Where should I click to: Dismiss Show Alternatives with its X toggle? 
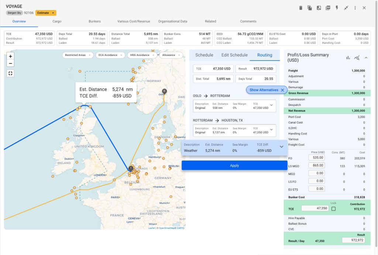(282, 90)
